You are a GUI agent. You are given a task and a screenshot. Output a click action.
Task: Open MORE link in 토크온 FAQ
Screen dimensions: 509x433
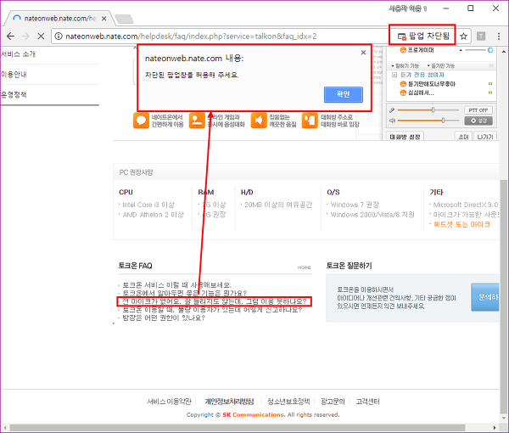305,267
